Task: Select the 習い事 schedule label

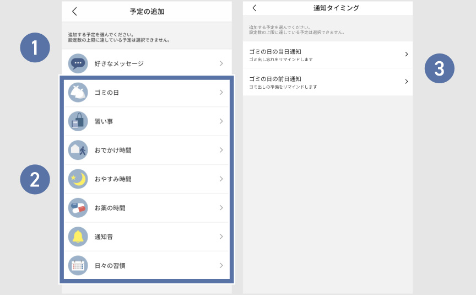Action: [104, 121]
